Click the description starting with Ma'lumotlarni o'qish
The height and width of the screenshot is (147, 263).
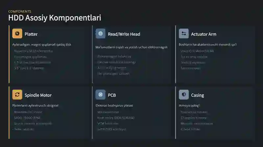(131, 47)
